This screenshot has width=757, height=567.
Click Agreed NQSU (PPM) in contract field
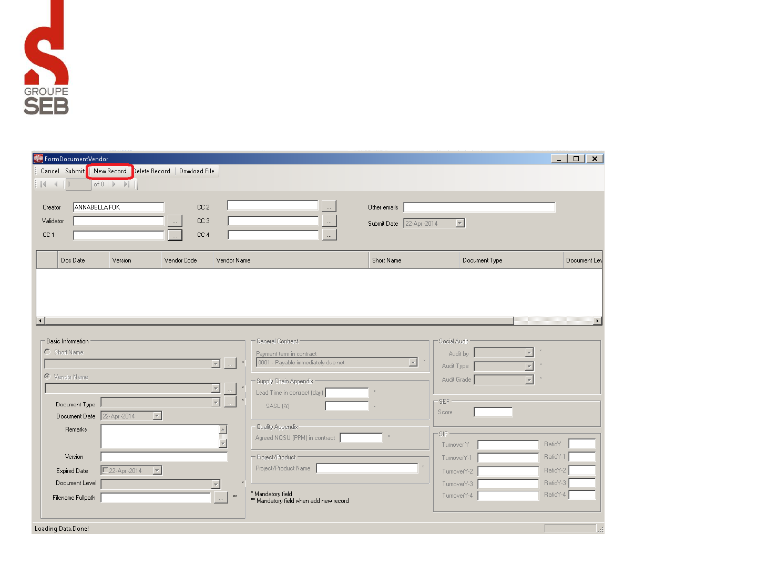[x=362, y=438]
